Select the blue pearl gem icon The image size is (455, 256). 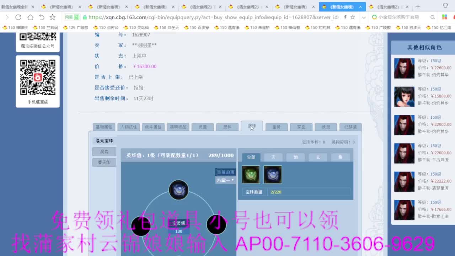[273, 175]
